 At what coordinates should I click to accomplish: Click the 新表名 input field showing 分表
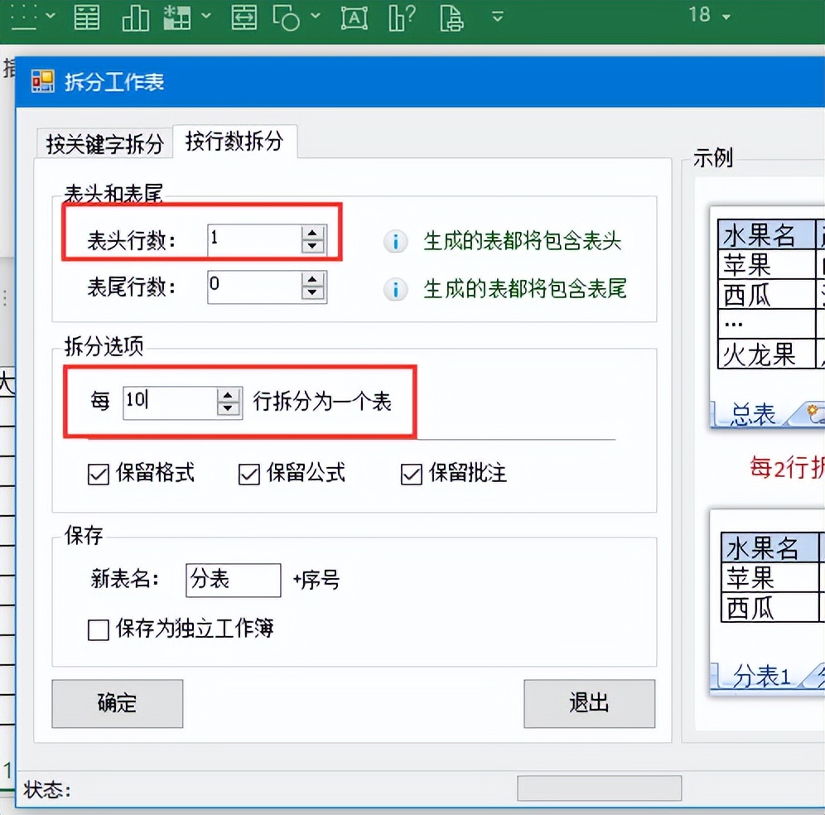(233, 581)
